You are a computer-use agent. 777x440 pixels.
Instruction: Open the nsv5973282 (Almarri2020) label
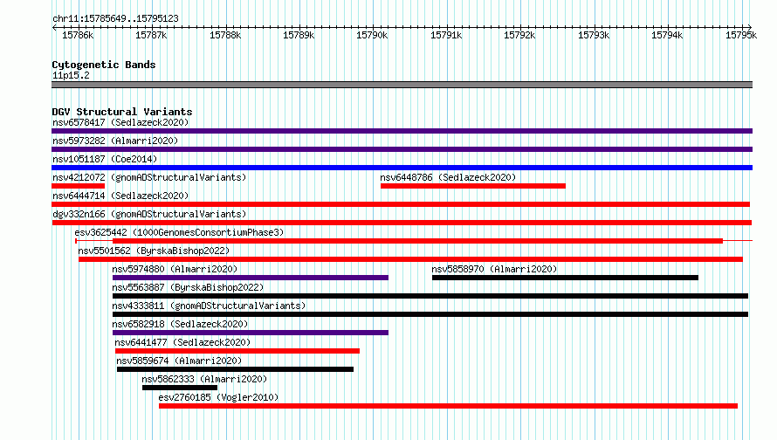point(115,141)
